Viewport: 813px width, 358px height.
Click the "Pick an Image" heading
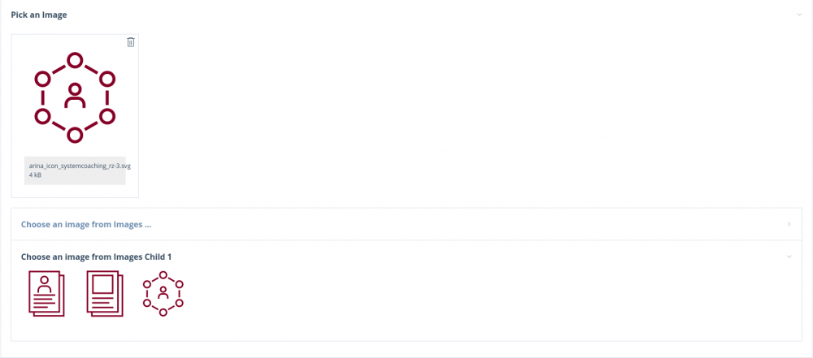click(x=39, y=15)
